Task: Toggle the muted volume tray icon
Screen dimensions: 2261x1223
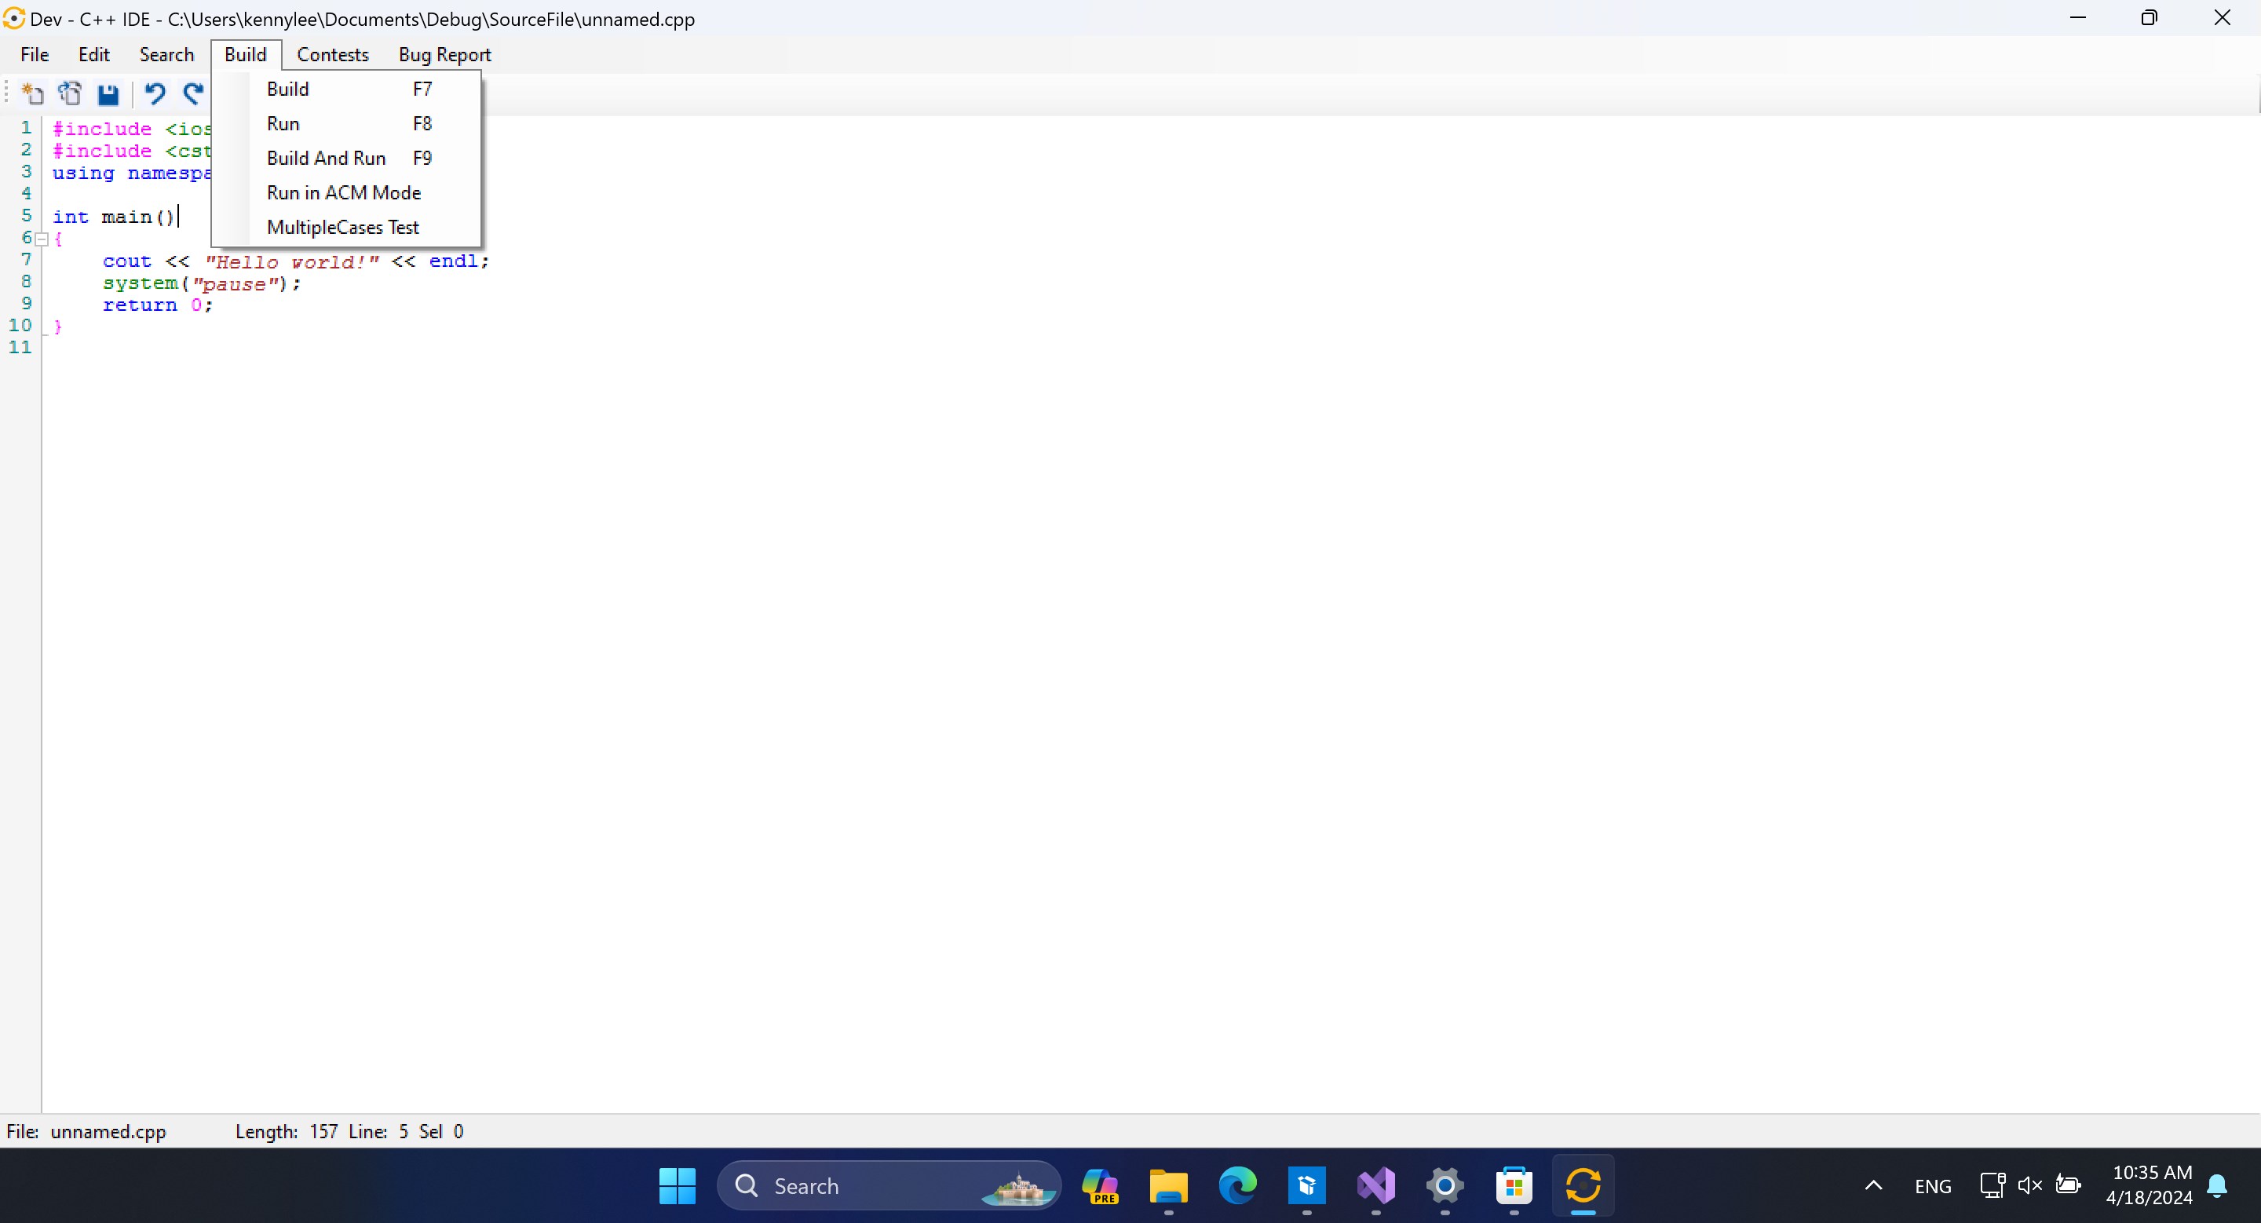Action: 2029,1186
